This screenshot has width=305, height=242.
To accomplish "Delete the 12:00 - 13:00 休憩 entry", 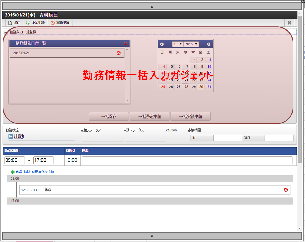I will [286, 190].
